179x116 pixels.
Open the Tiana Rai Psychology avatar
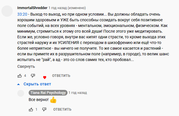(21, 93)
